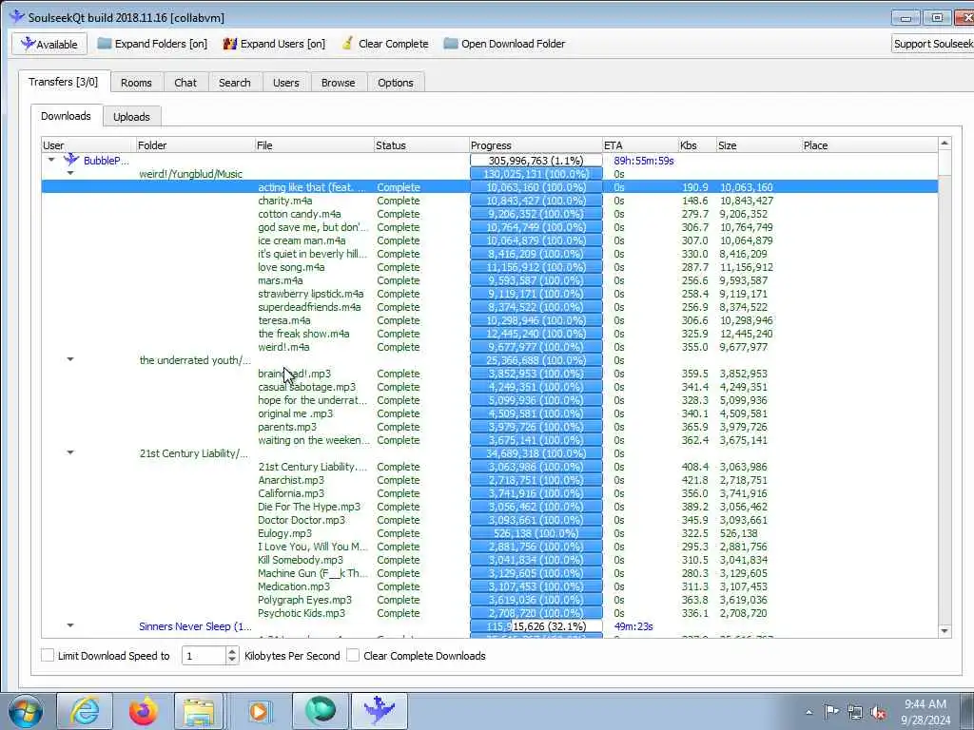Collapse the 21st Century Liability folder
This screenshot has height=730, width=974.
(x=70, y=452)
